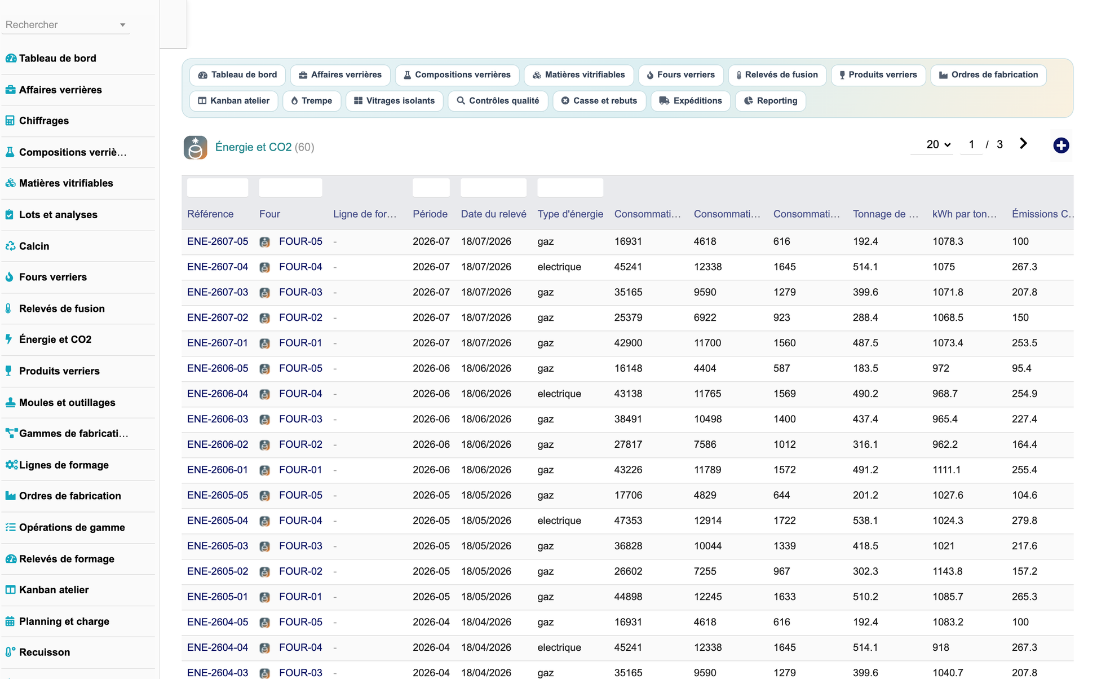Click the Lignes de formage gears icon
This screenshot has width=1097, height=679.
(x=11, y=465)
